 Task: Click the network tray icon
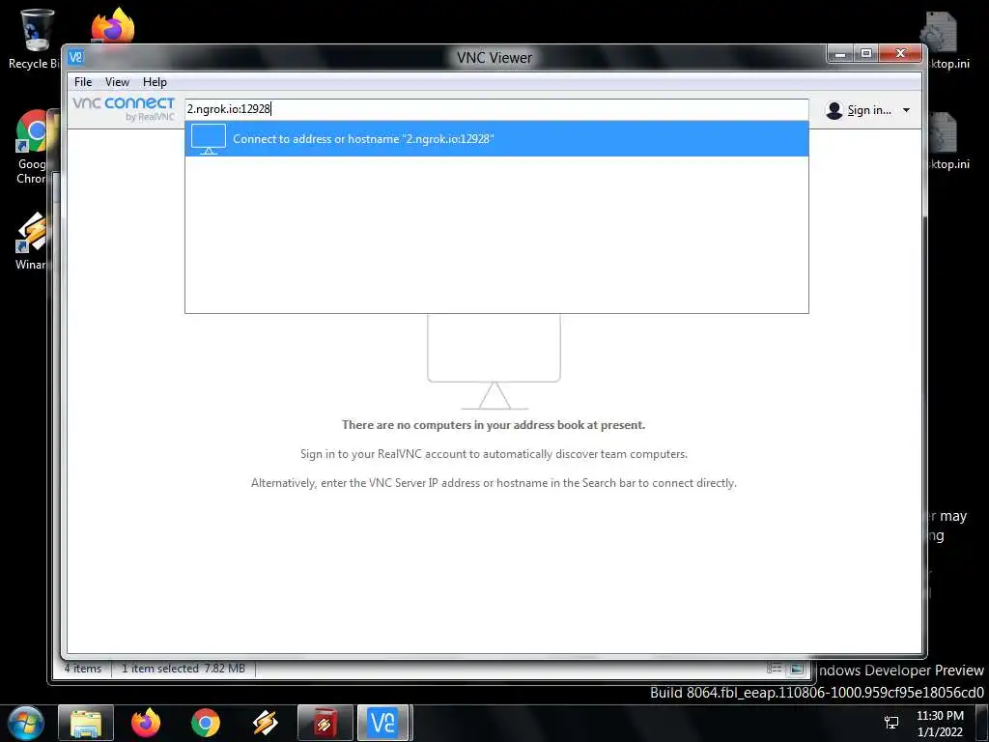point(891,723)
